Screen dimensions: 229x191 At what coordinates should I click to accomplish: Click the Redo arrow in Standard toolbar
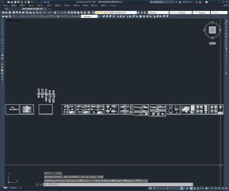(49, 13)
